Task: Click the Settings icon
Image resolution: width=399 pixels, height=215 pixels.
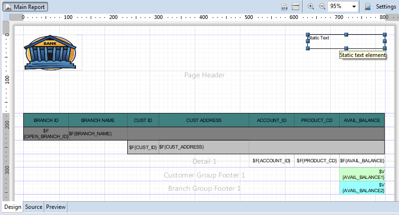Action: point(368,7)
